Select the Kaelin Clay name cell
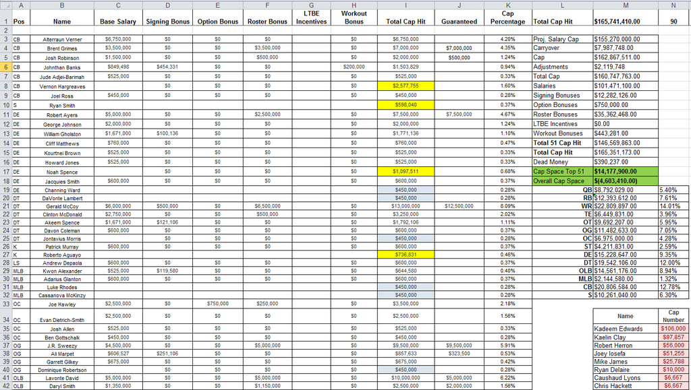This screenshot has height=390, width=691. (626, 337)
